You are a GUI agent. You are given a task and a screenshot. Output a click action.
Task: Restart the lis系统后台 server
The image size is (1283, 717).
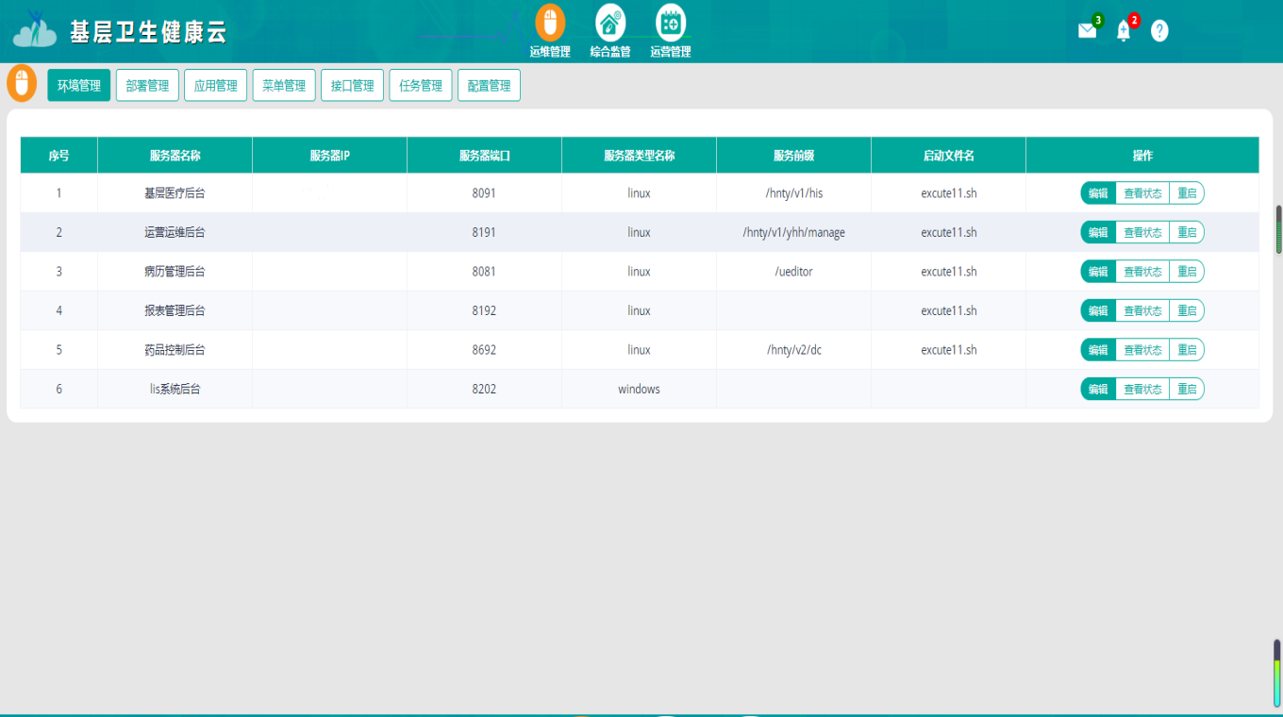pos(1187,389)
